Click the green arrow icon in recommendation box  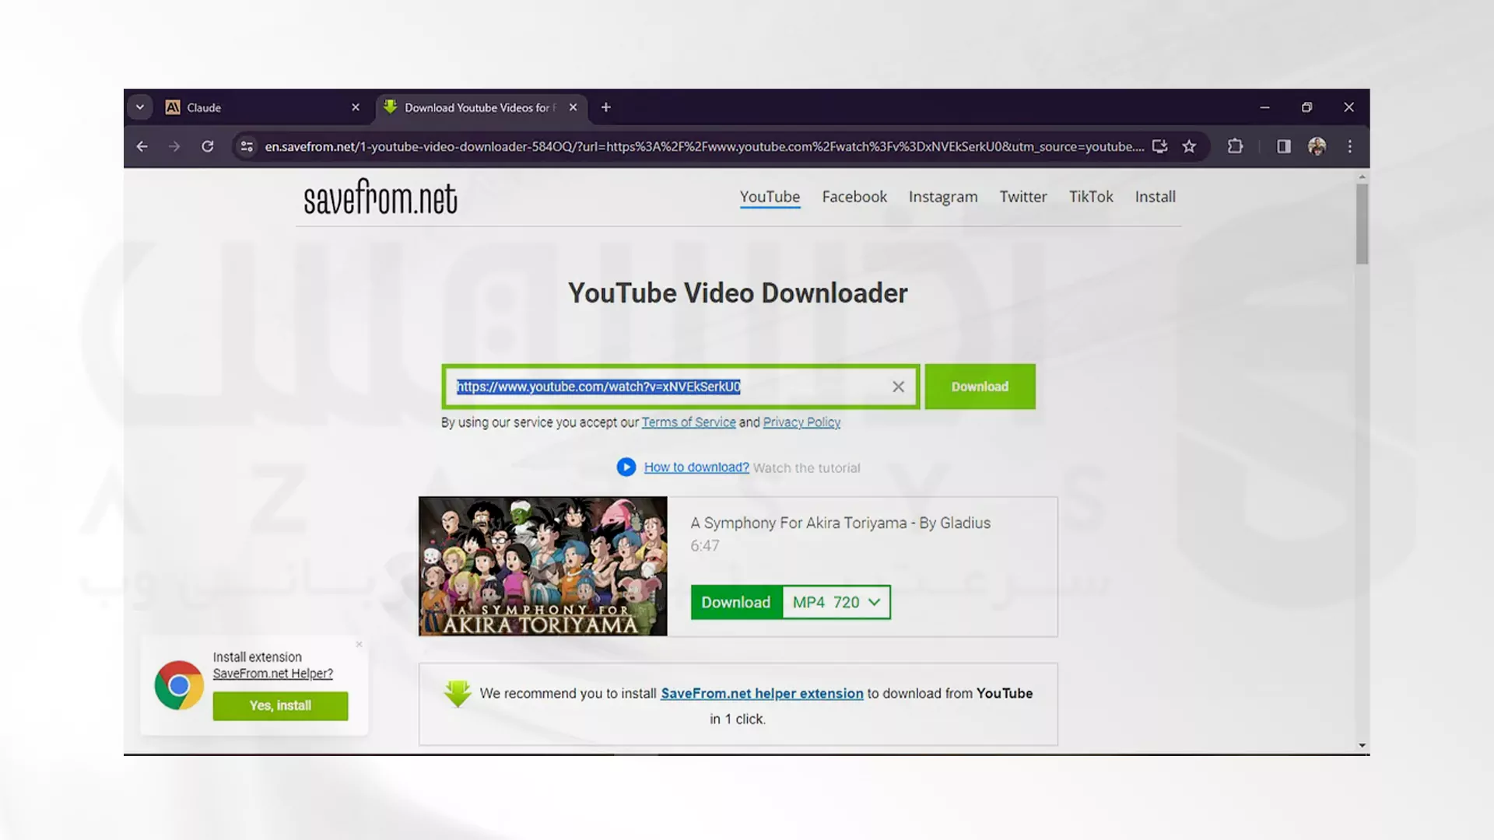pyautogui.click(x=458, y=694)
